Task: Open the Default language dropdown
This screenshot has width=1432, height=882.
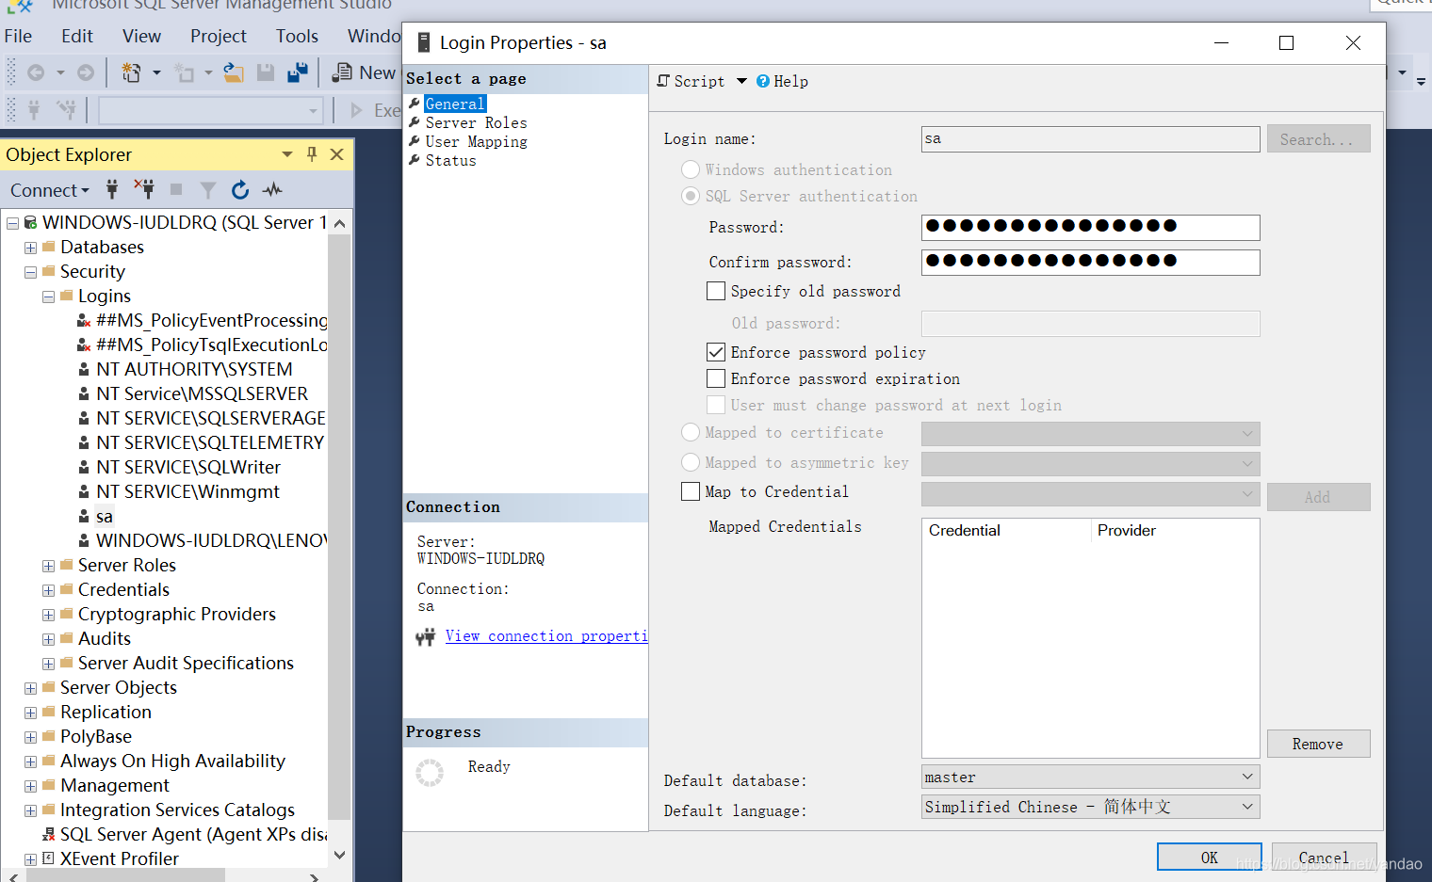Action: [1249, 807]
